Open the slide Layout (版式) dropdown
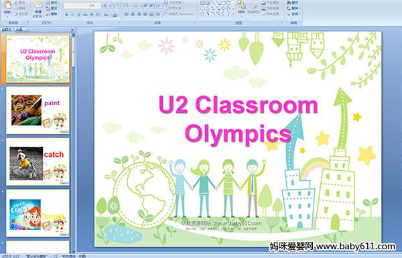This screenshot has height=258, width=402. [x=53, y=3]
